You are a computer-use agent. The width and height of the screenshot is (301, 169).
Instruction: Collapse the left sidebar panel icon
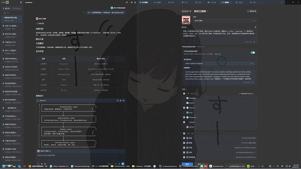point(21,3)
